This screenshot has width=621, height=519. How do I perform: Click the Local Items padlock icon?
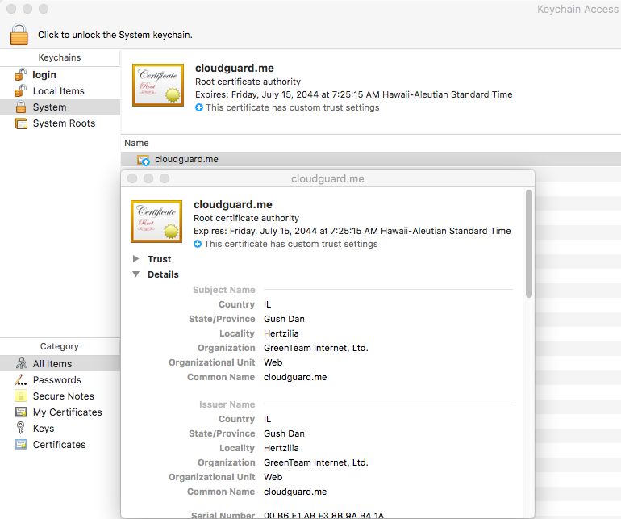point(21,90)
